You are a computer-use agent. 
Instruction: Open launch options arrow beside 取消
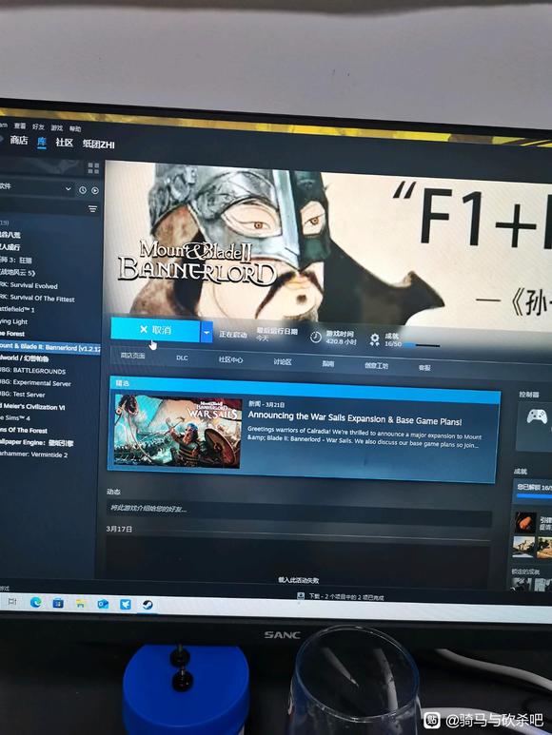207,333
